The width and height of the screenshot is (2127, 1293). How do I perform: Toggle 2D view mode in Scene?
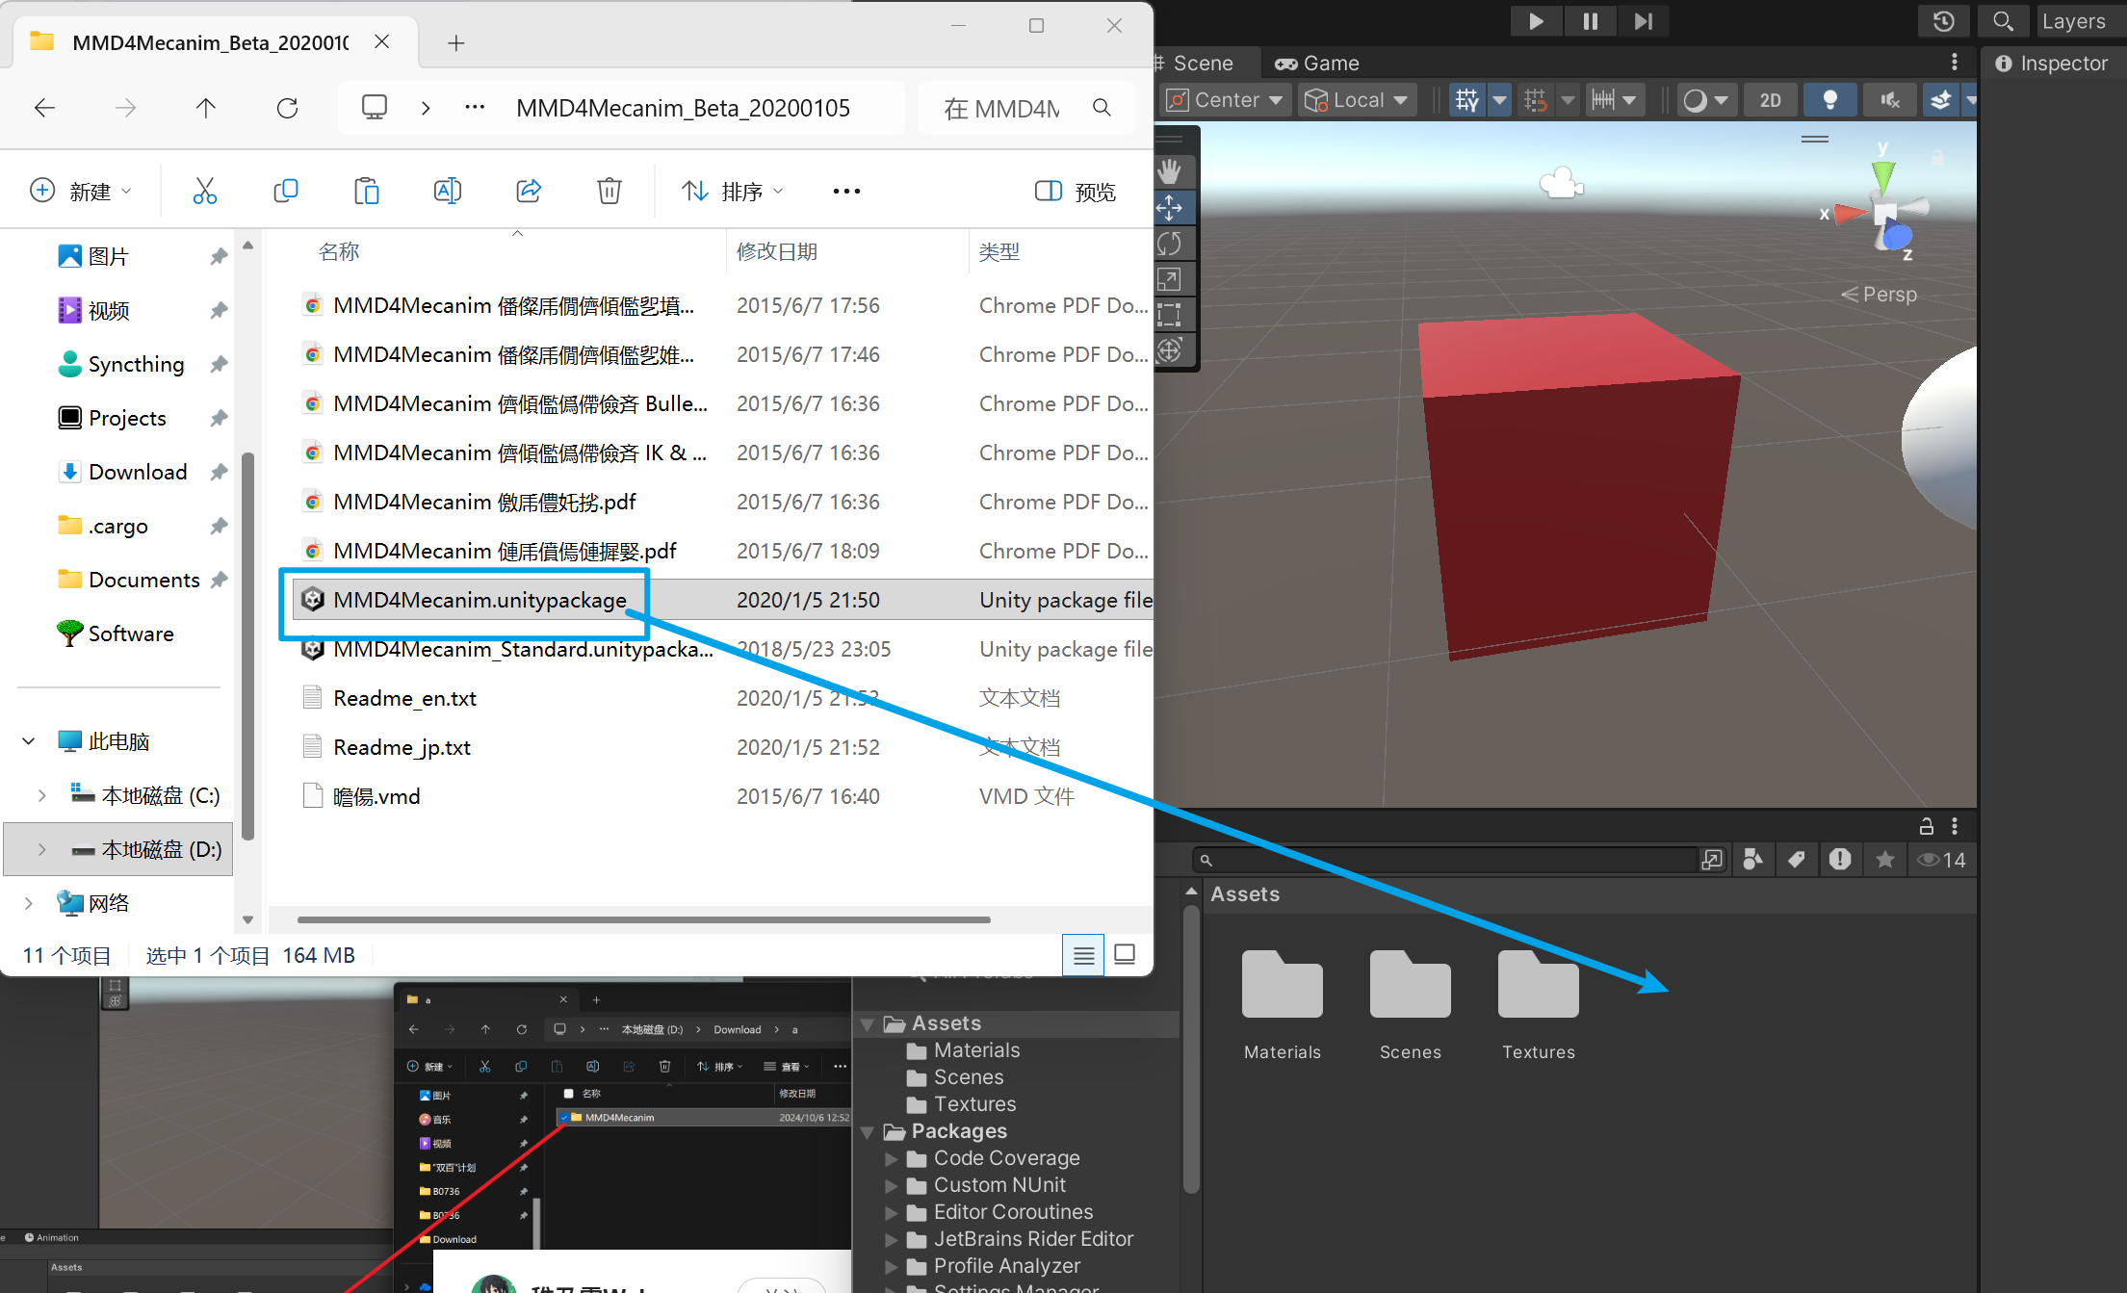coord(1770,100)
